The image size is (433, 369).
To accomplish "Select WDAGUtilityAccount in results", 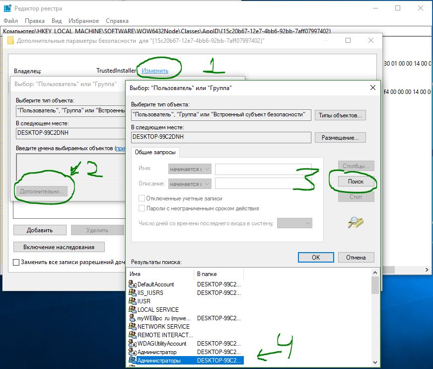I will coord(162,343).
